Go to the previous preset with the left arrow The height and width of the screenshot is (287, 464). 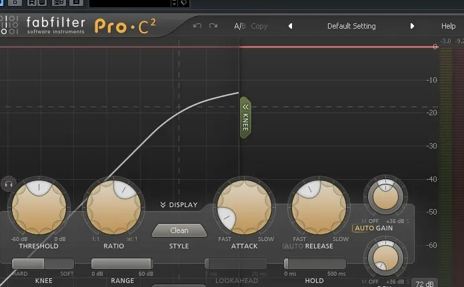tap(290, 26)
